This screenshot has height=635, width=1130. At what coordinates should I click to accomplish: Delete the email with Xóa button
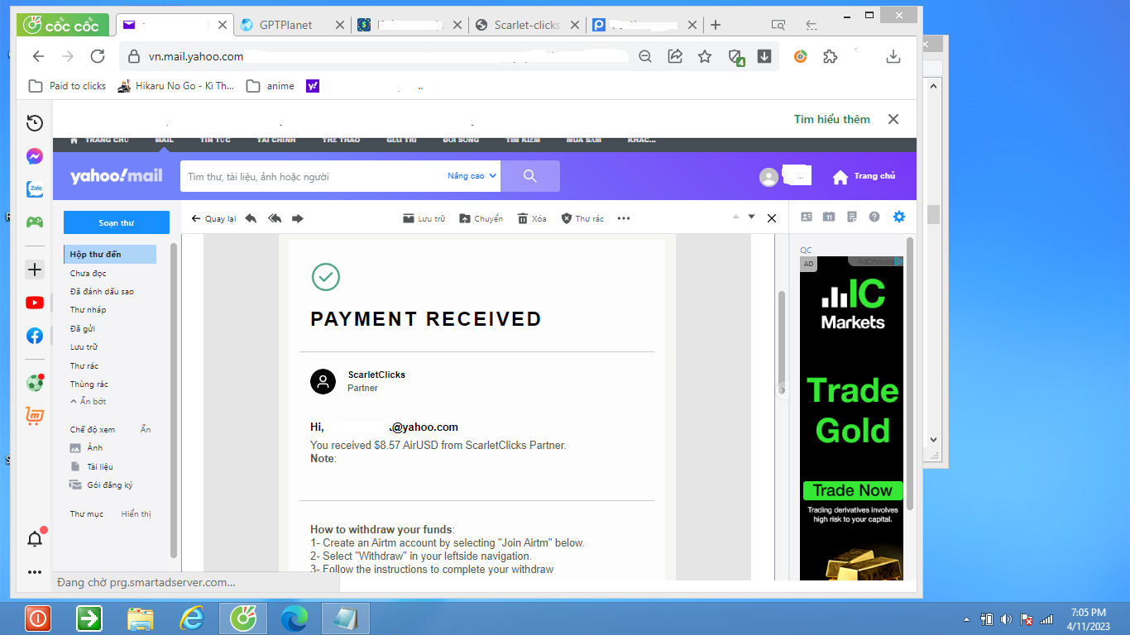[532, 218]
